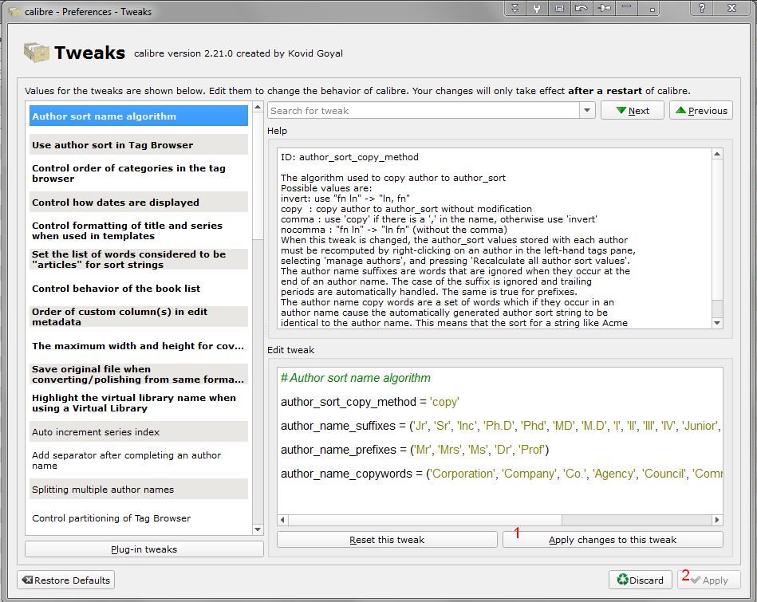757x602 pixels.
Task: Select Set the list of words articles tweak
Action: coord(139,259)
